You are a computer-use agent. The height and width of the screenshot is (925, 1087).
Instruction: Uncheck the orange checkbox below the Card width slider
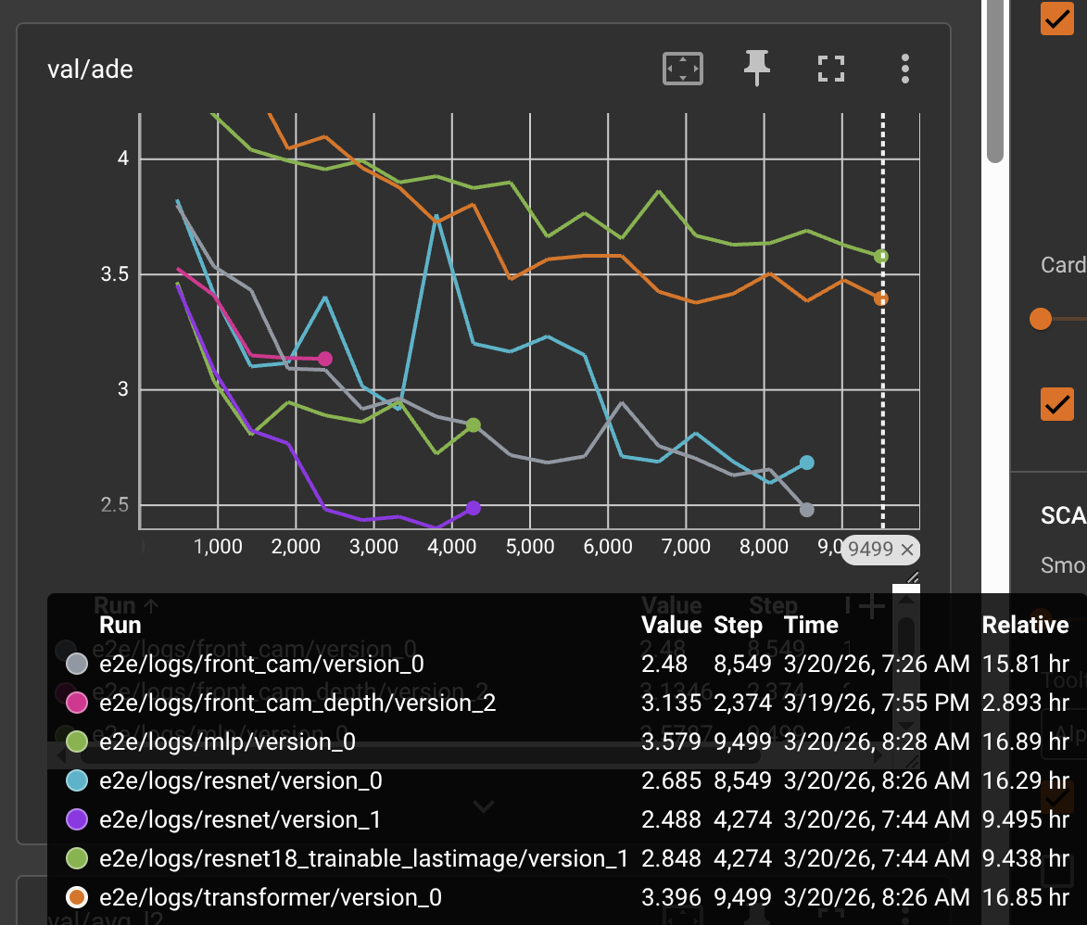pos(1056,404)
